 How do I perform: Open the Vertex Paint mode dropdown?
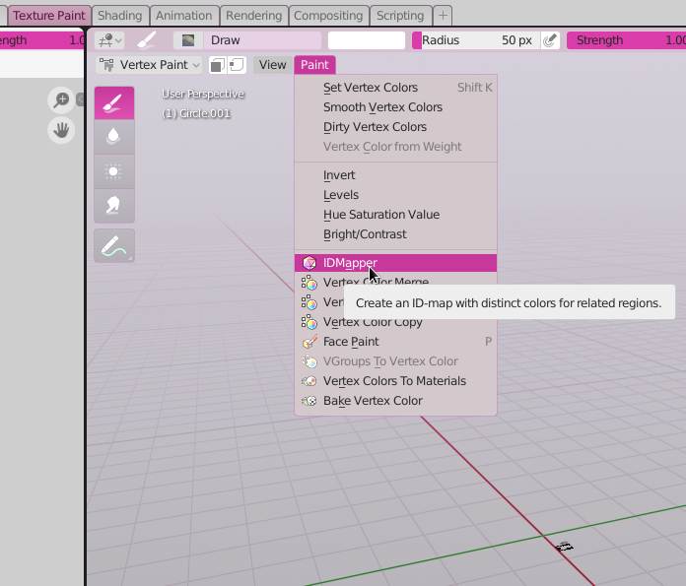pyautogui.click(x=149, y=65)
